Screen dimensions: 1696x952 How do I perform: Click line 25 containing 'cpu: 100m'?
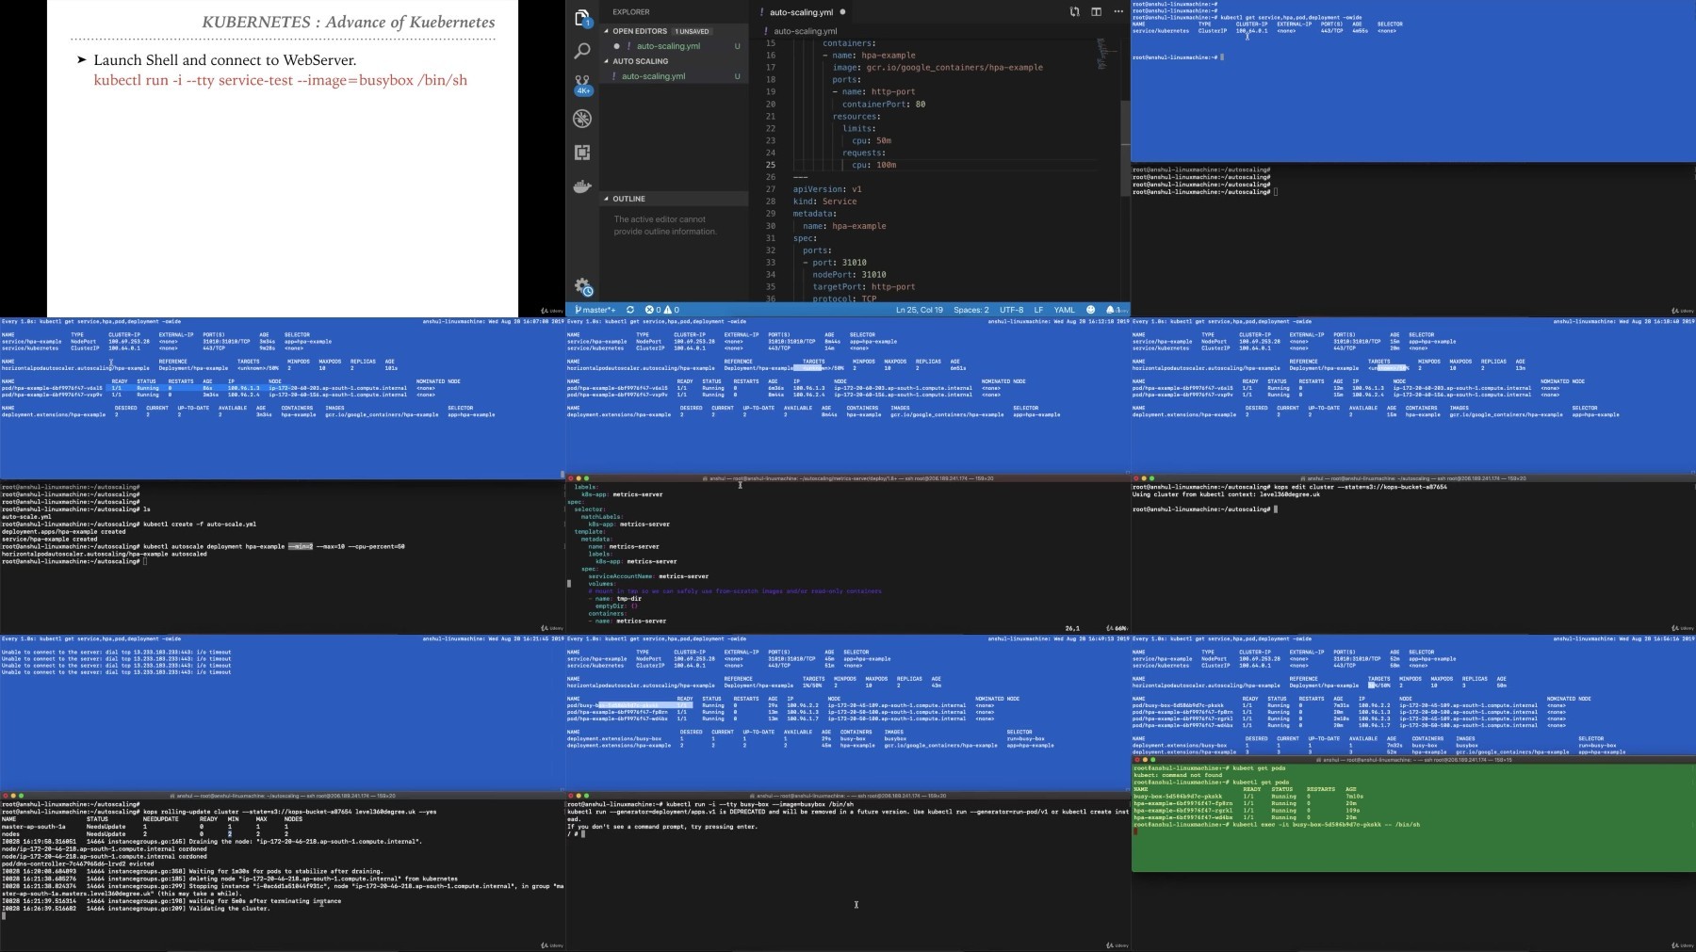click(873, 165)
